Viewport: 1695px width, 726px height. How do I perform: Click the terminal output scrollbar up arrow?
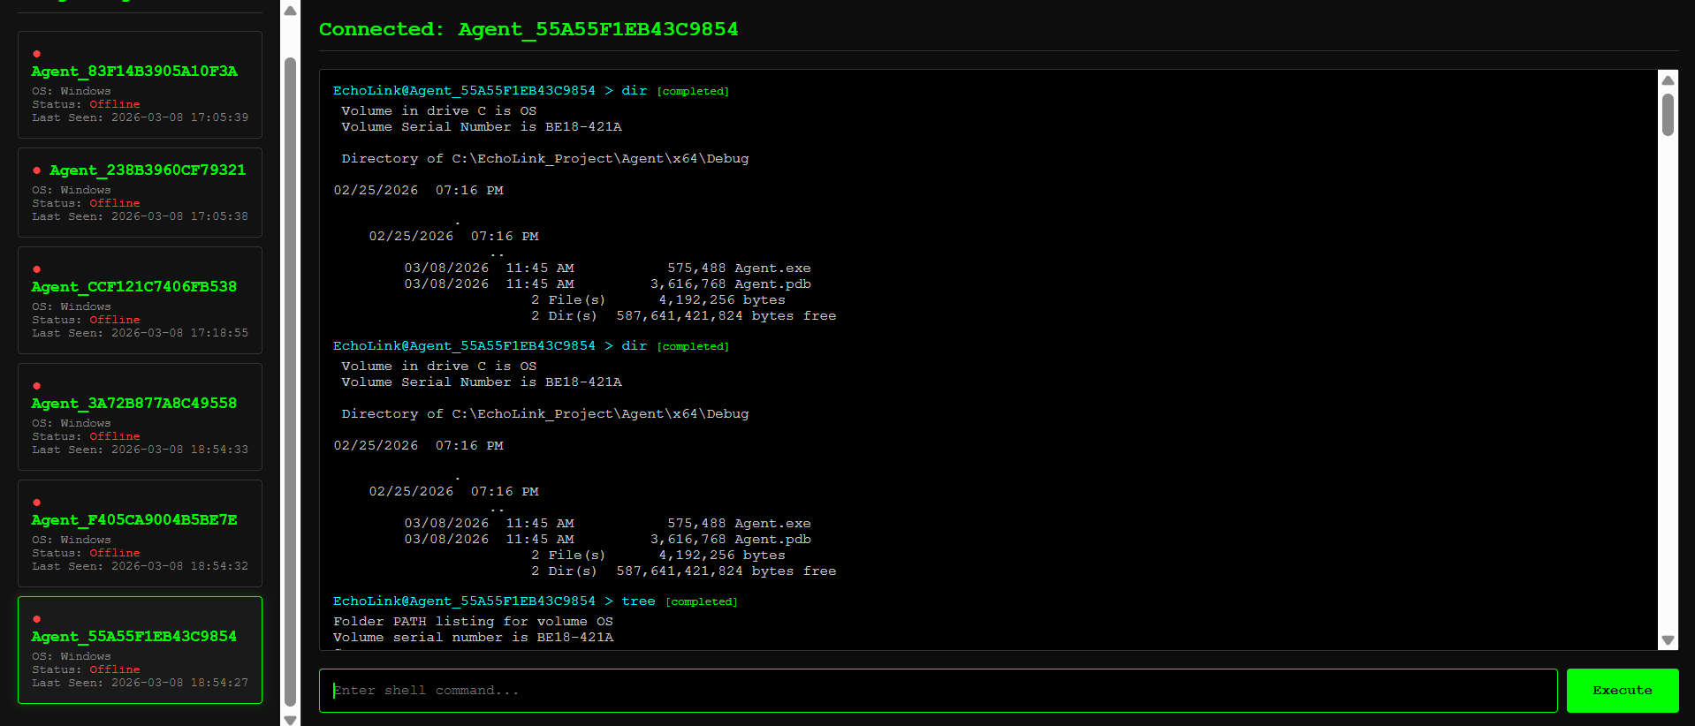click(x=1668, y=80)
